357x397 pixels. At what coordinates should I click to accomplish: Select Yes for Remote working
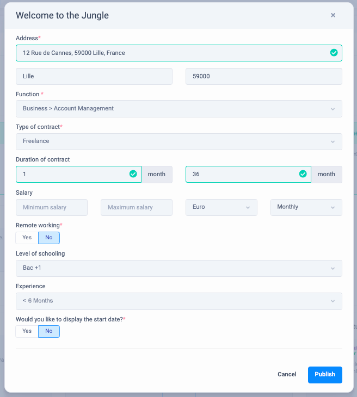coord(27,238)
